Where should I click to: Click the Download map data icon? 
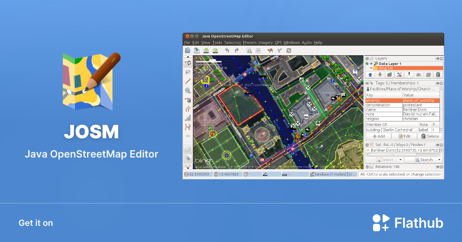point(206,50)
